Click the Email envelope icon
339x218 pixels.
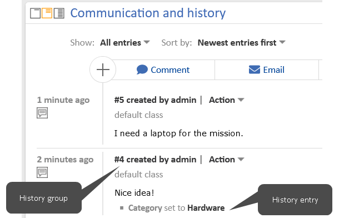tap(255, 70)
